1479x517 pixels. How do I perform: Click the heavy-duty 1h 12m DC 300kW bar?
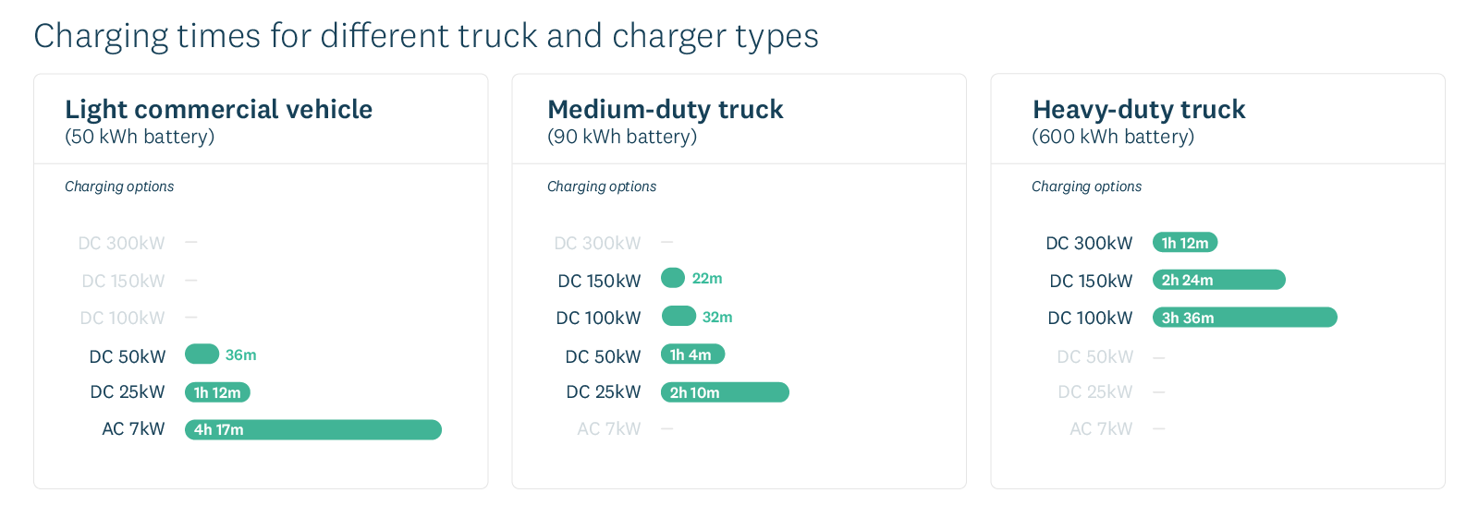(1184, 243)
